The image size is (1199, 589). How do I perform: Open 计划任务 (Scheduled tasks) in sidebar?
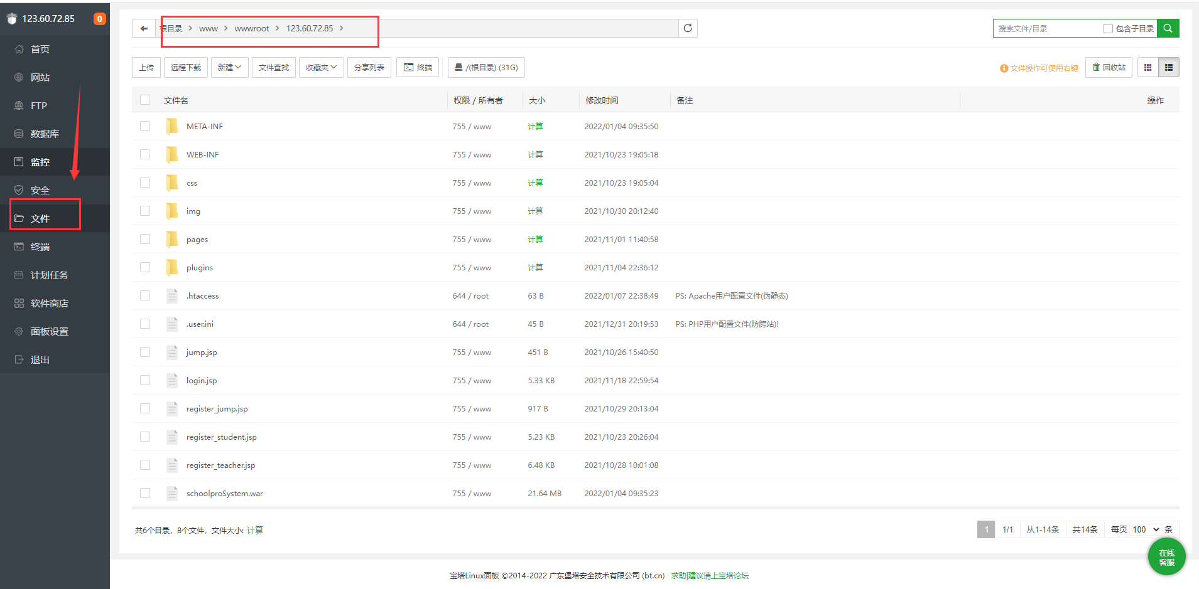[55, 275]
